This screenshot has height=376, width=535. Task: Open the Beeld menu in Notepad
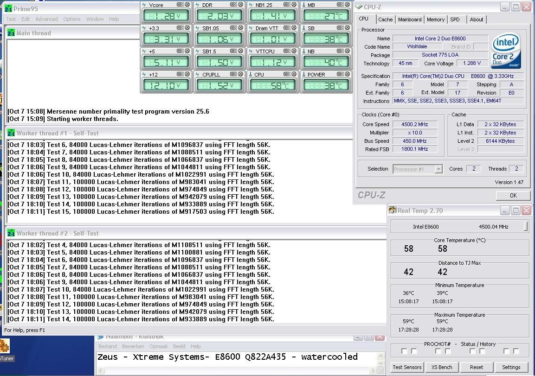pyautogui.click(x=179, y=346)
